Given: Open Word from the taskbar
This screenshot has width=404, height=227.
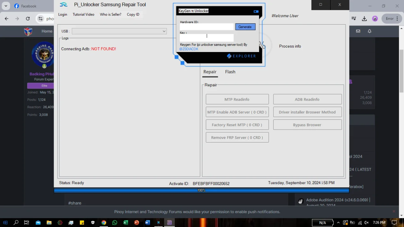Looking at the screenshot, I should click(x=147, y=223).
